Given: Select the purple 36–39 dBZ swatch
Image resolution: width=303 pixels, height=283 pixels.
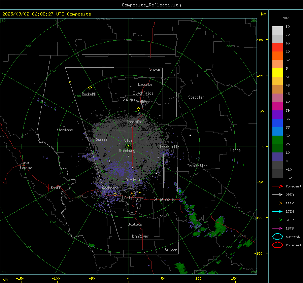Looking at the screenshot, I should 277,114.
